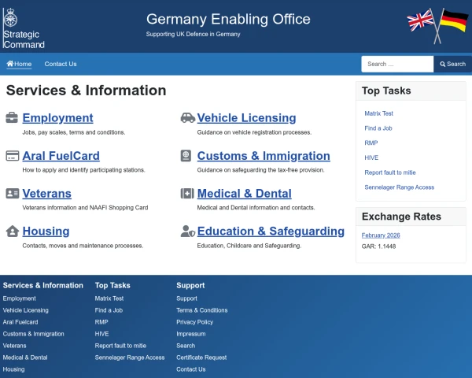Click the briefcase icon beside Employment
This screenshot has width=472, height=378.
tap(13, 118)
